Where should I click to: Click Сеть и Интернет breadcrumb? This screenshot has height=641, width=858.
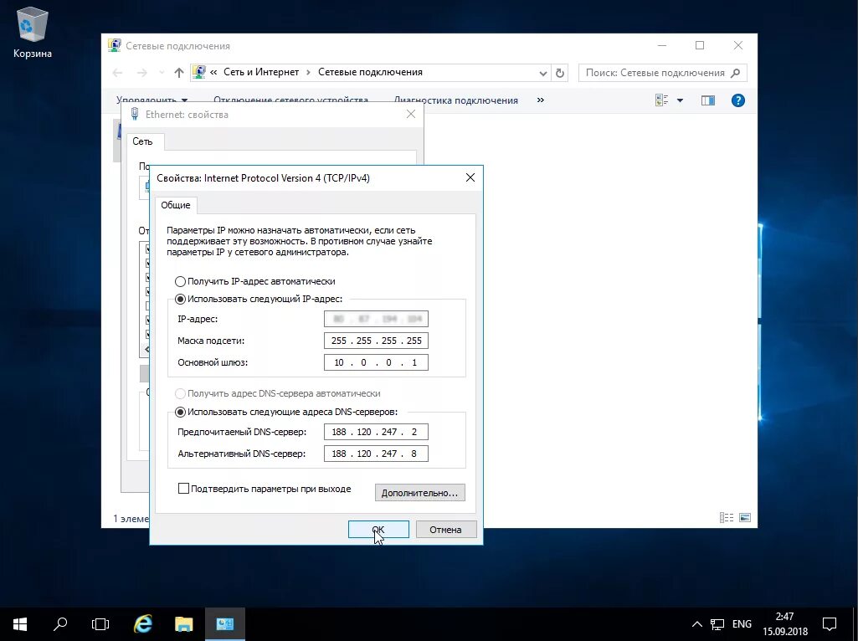tap(261, 72)
